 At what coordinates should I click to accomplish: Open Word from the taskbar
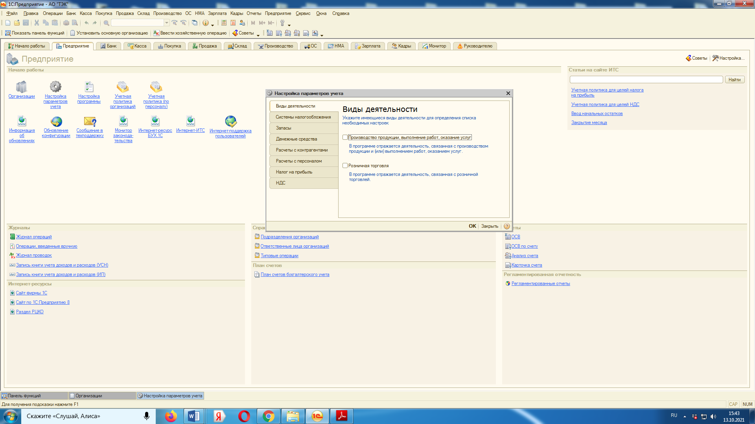click(194, 416)
